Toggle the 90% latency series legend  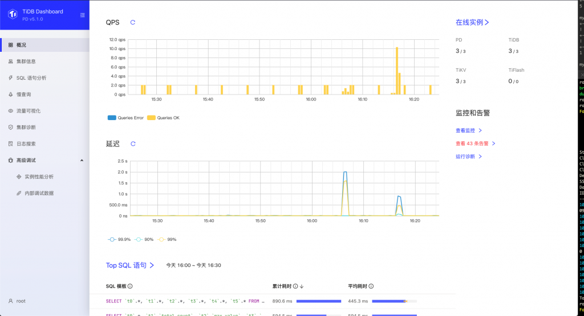[144, 239]
